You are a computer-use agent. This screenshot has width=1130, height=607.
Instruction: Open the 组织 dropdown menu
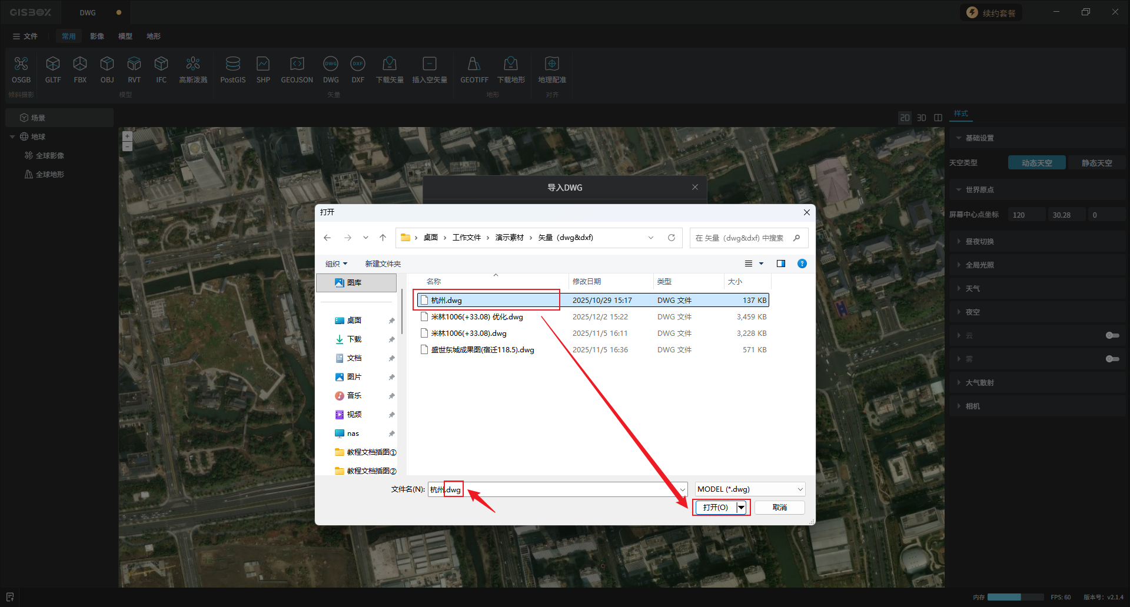pos(336,264)
